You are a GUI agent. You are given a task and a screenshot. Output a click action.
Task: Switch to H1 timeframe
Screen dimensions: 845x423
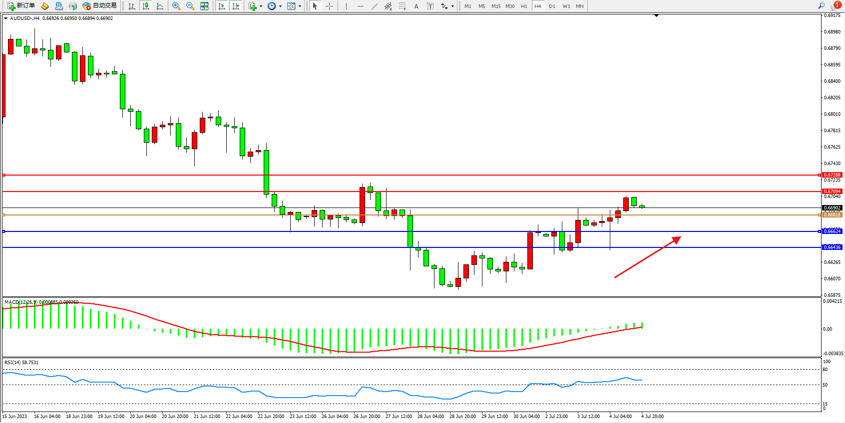[524, 6]
